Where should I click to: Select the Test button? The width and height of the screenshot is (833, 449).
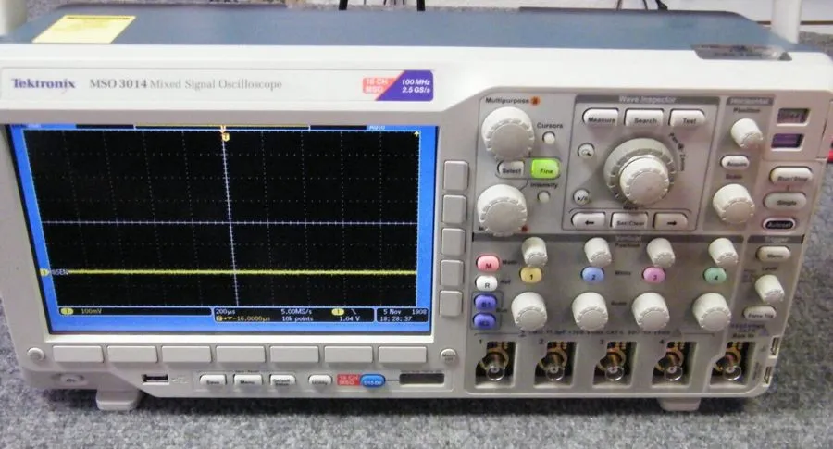tap(688, 118)
